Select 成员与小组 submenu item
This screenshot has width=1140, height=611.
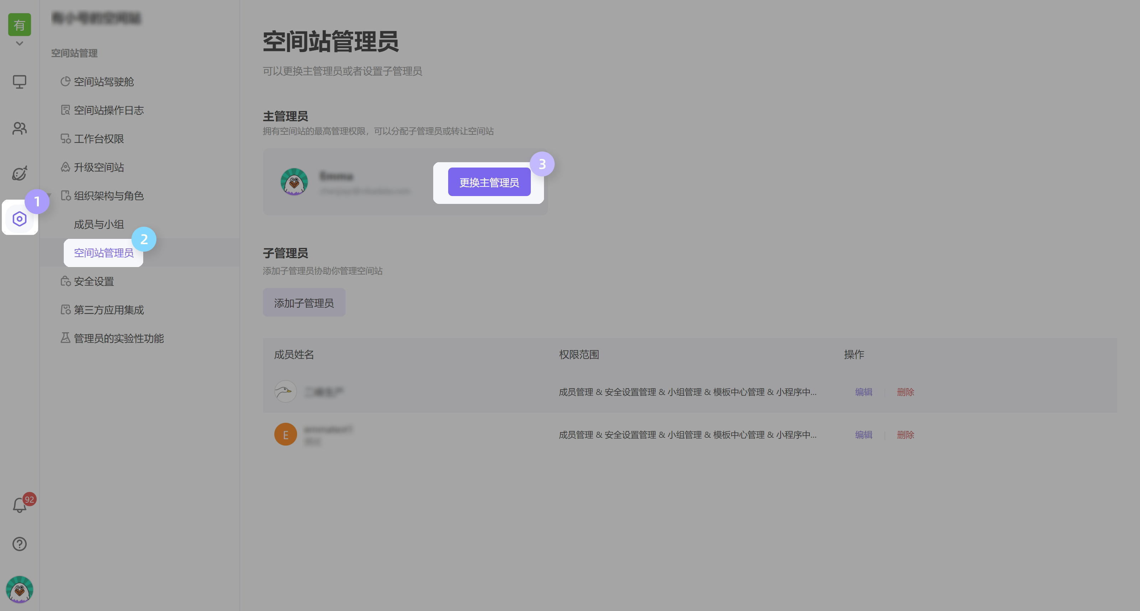coord(99,225)
